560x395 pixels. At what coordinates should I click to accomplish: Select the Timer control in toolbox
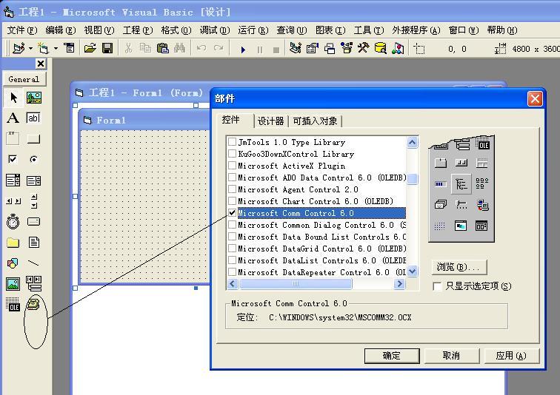coord(13,221)
